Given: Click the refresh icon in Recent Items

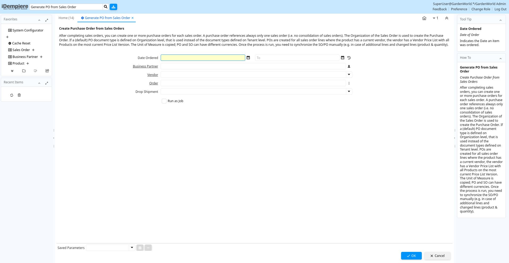Looking at the screenshot, I should pos(12,95).
